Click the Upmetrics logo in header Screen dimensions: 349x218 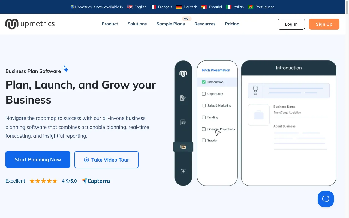pyautogui.click(x=30, y=24)
